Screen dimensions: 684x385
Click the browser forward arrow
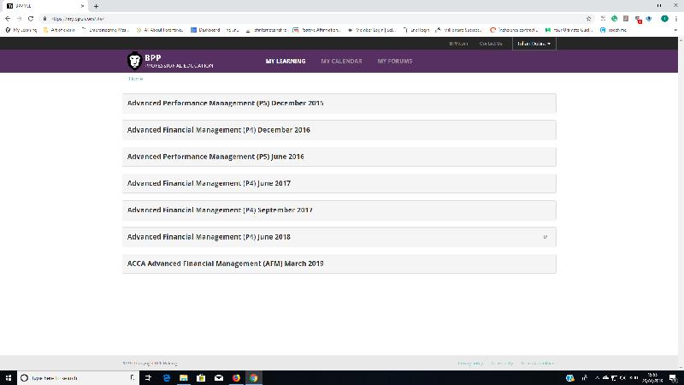19,19
